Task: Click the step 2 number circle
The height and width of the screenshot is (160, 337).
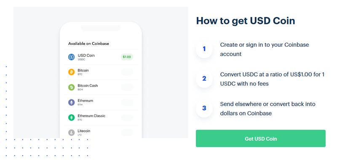Action: coord(204,79)
